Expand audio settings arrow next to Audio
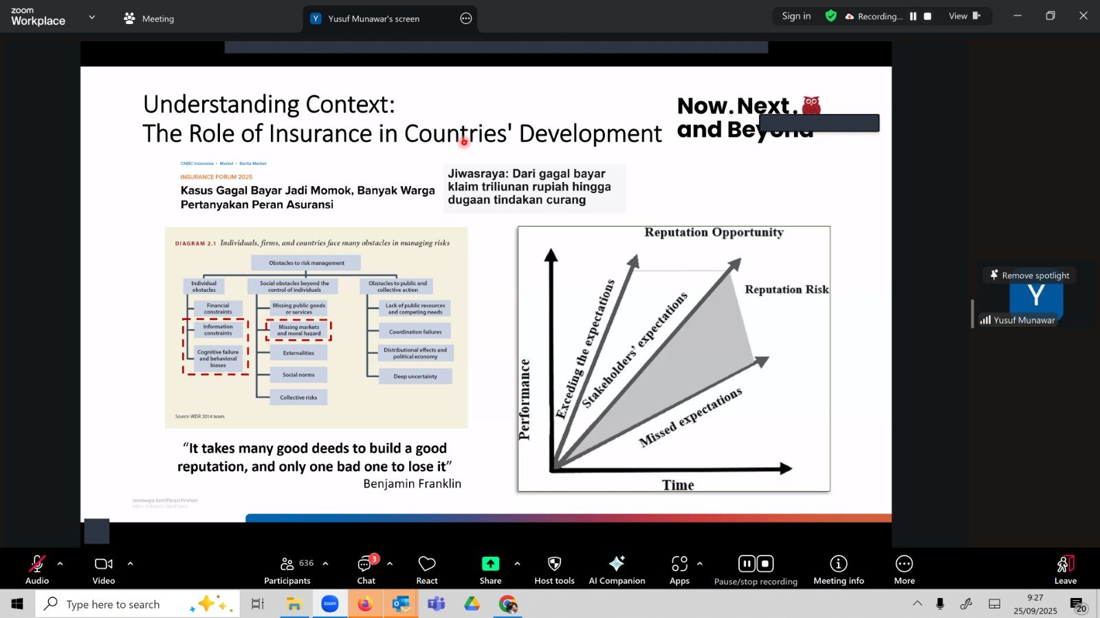Viewport: 1100px width, 618px height. [60, 564]
